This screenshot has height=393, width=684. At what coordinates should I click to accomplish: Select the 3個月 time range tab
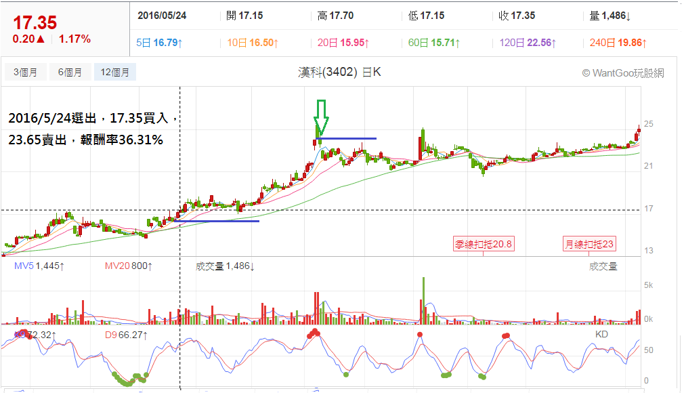(x=25, y=72)
